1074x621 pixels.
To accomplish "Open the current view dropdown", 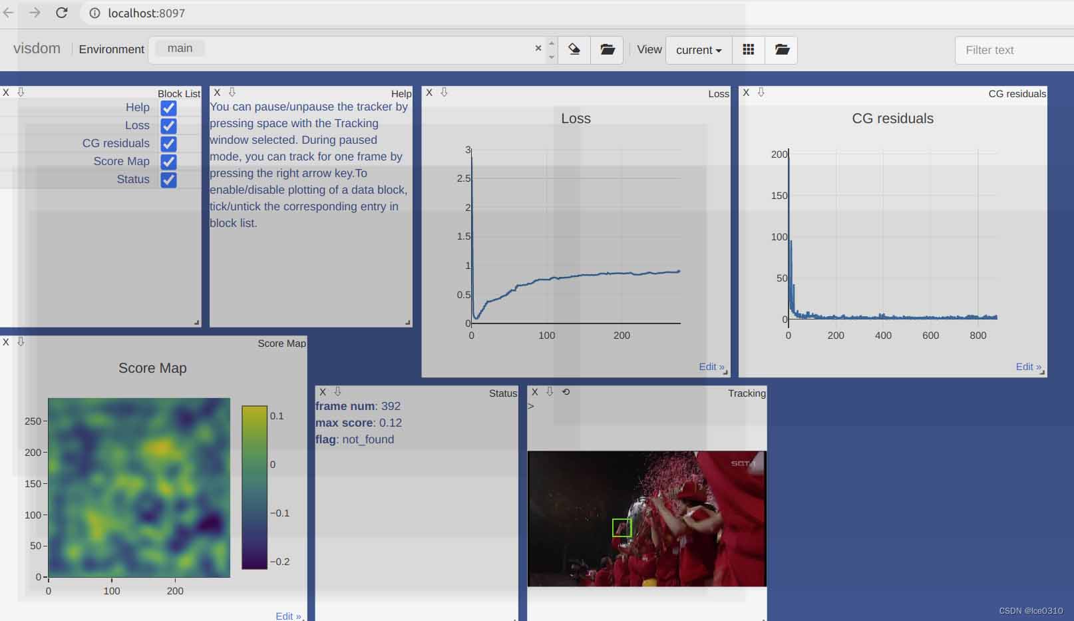I will pyautogui.click(x=698, y=50).
